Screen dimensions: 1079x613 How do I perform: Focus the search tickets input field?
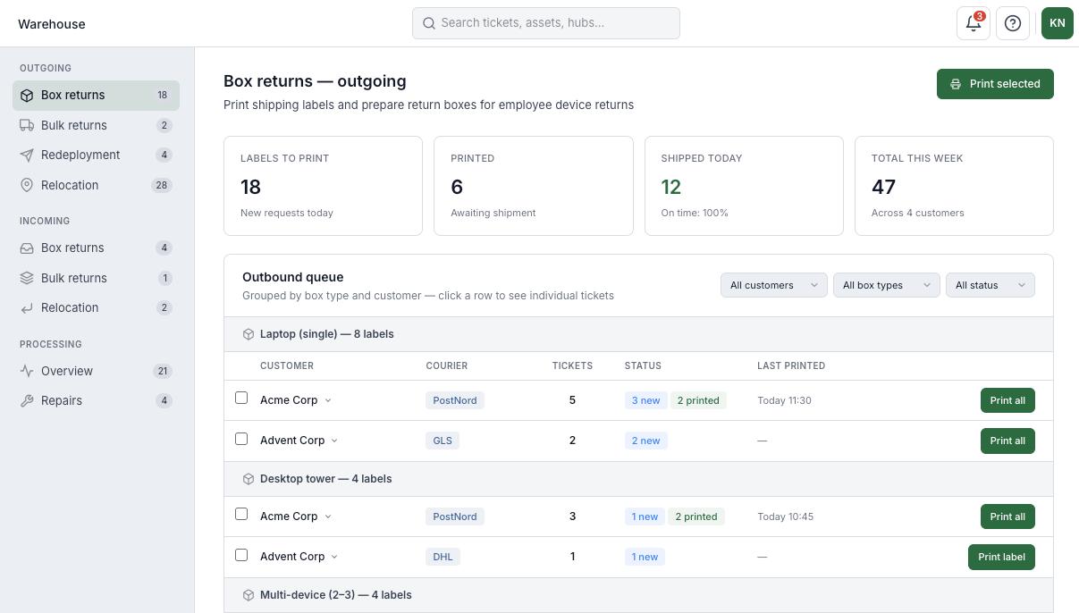pos(556,23)
